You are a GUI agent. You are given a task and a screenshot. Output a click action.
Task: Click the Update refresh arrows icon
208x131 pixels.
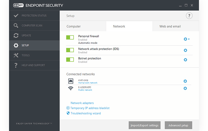point(16,36)
